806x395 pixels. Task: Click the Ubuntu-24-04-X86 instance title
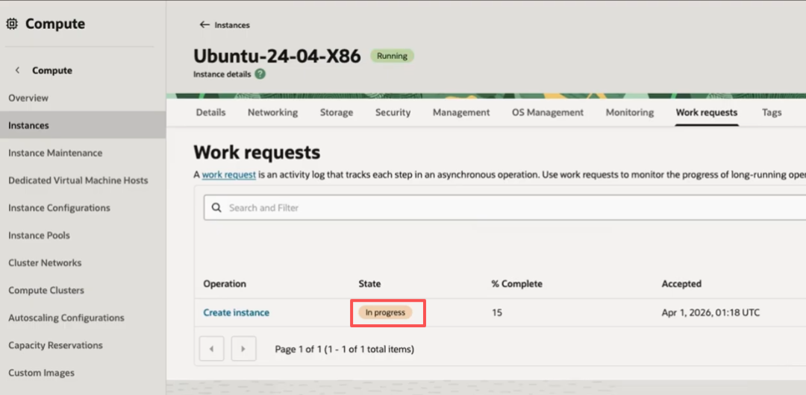coord(277,56)
